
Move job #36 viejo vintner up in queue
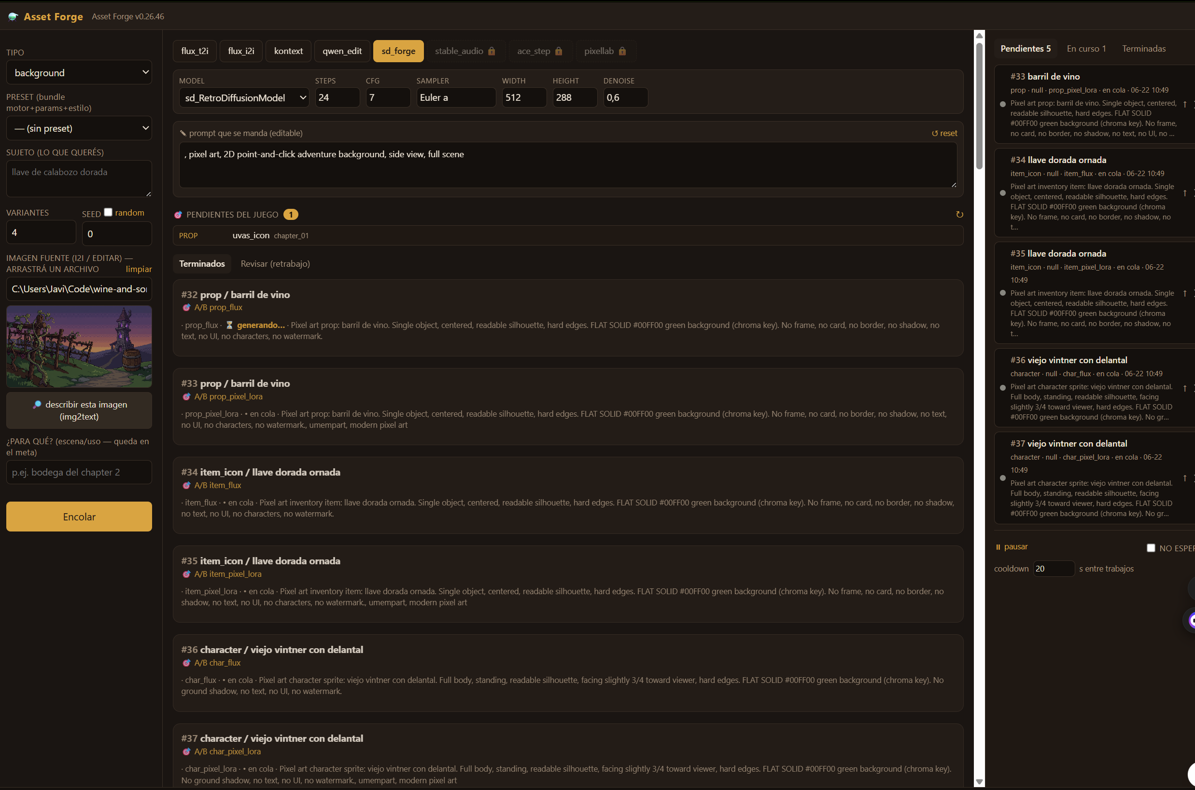(1185, 388)
